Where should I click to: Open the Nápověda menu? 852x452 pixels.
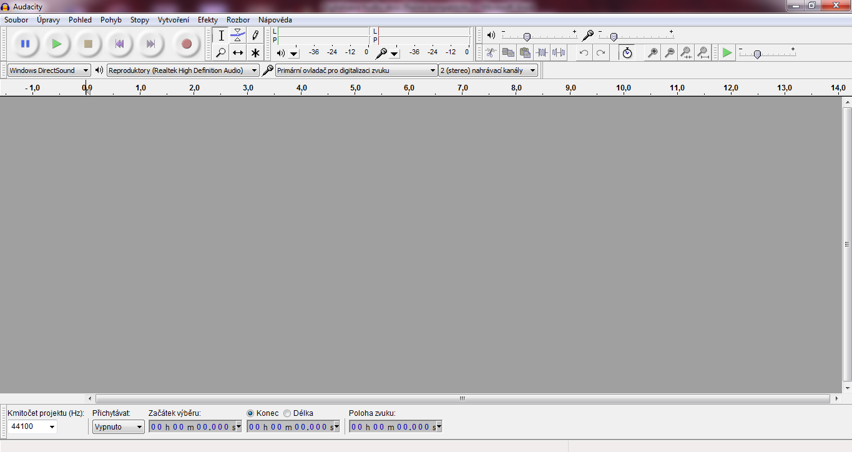(x=275, y=20)
